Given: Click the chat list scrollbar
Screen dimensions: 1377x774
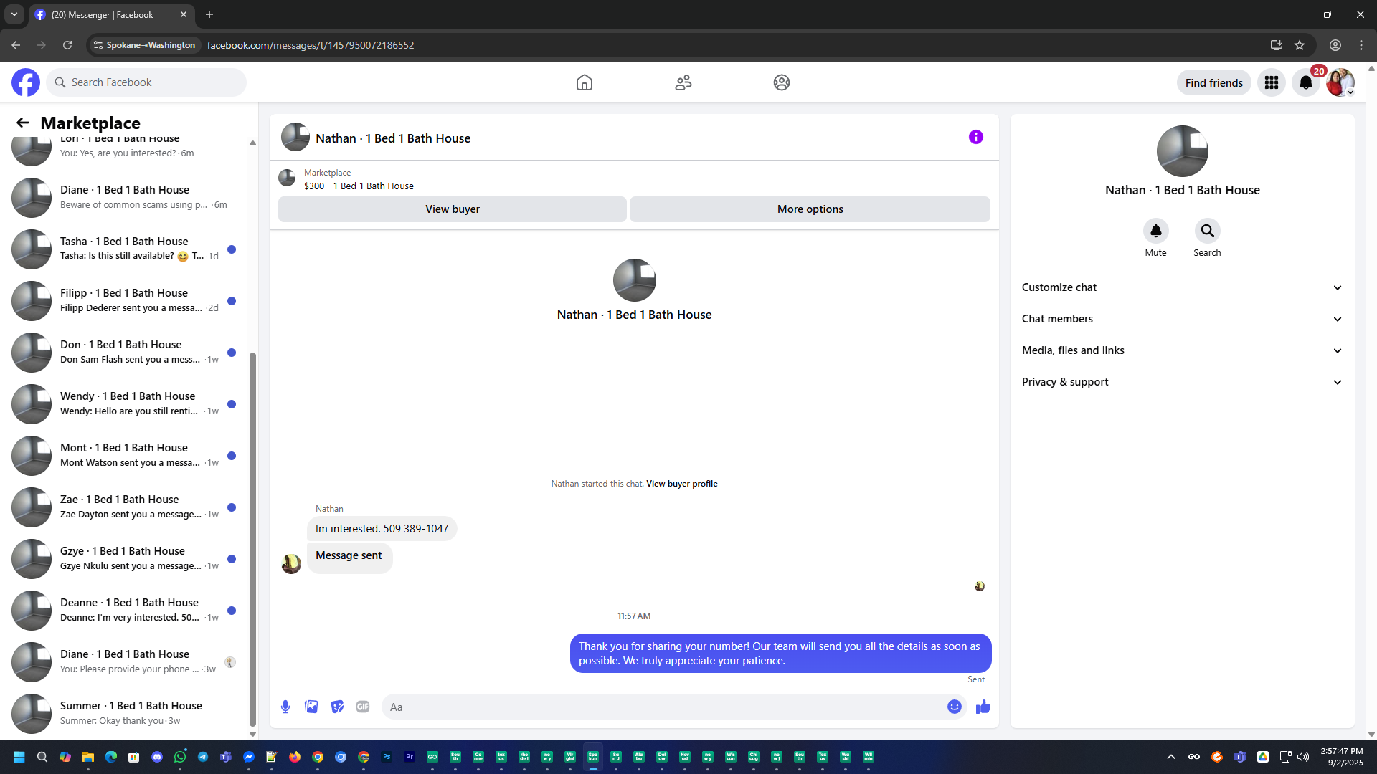Looking at the screenshot, I should tap(252, 537).
